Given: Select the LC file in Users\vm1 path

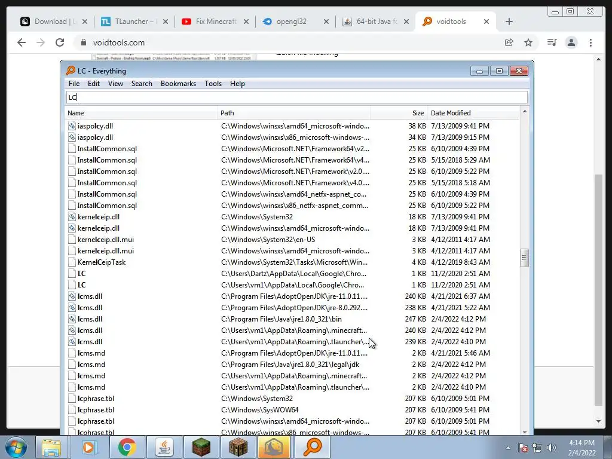Looking at the screenshot, I should 81,285.
